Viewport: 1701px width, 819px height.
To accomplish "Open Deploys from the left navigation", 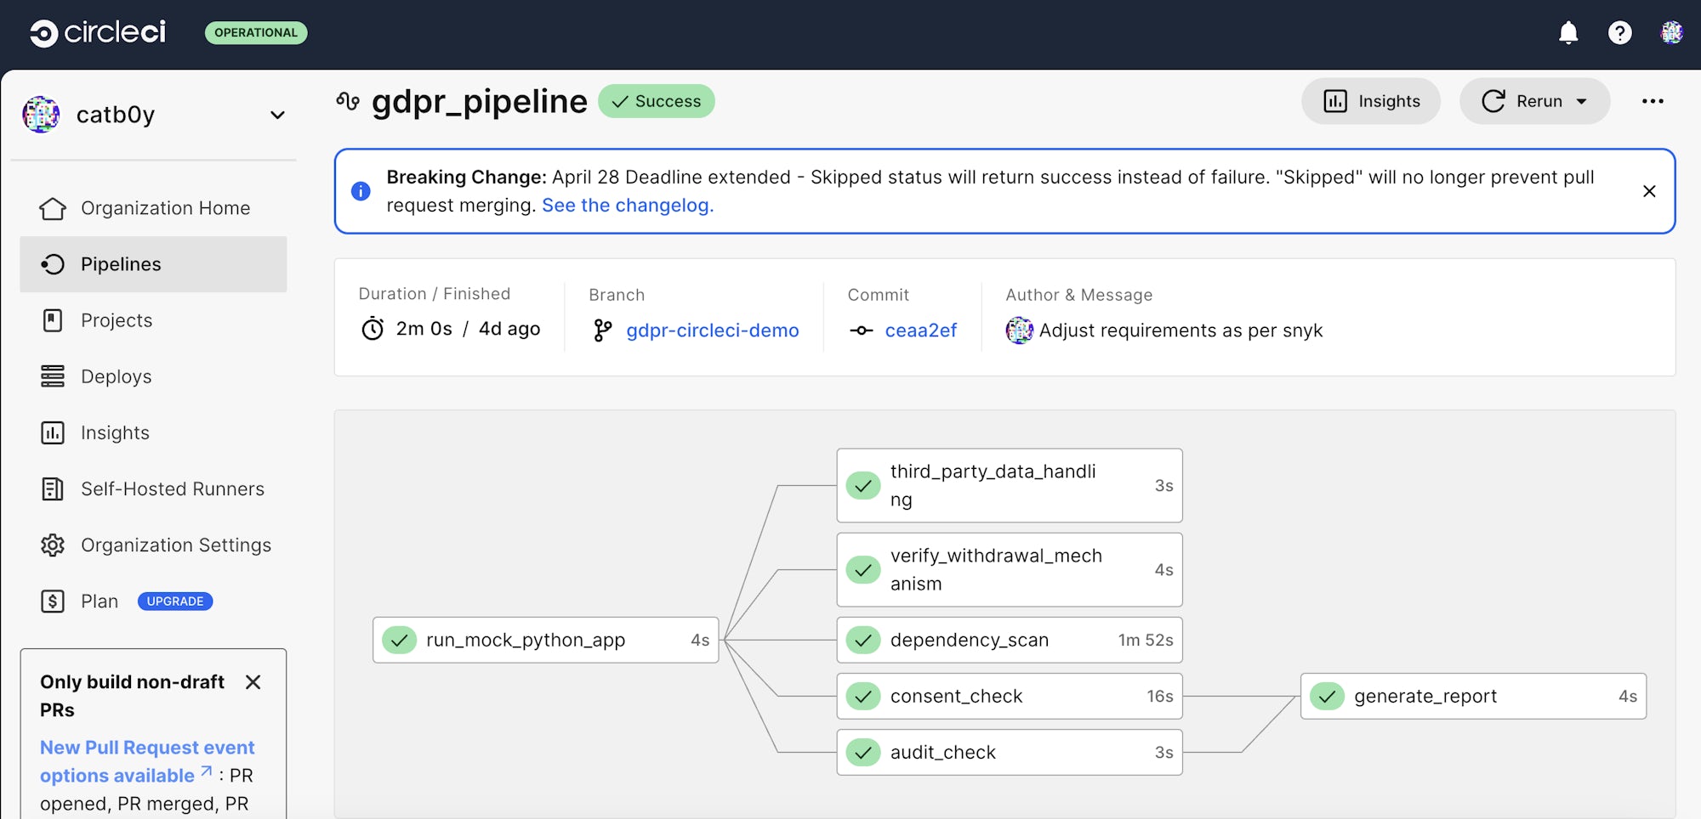I will (116, 376).
